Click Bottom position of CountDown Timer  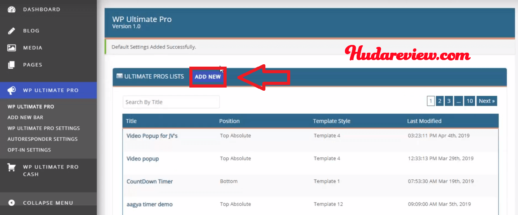pos(229,181)
